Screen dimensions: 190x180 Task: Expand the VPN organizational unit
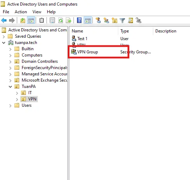(x=17, y=99)
